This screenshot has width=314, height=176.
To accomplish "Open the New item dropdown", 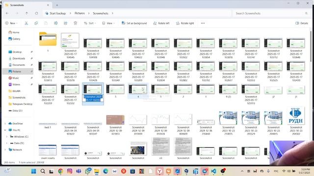I will click(x=11, y=23).
